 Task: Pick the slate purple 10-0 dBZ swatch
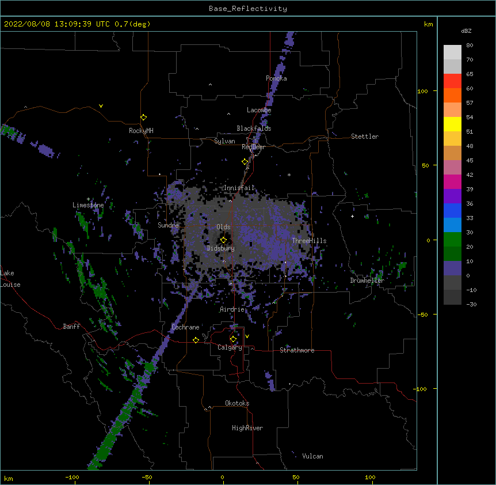tap(452, 268)
